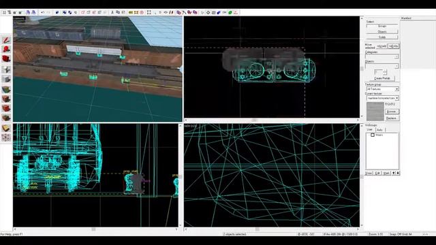Viewport: 436px width, 245px height.
Task: Click the larger grid size icon
Action: [x=20, y=12]
